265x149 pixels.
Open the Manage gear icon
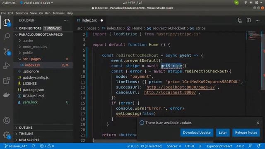pyautogui.click(x=7, y=135)
